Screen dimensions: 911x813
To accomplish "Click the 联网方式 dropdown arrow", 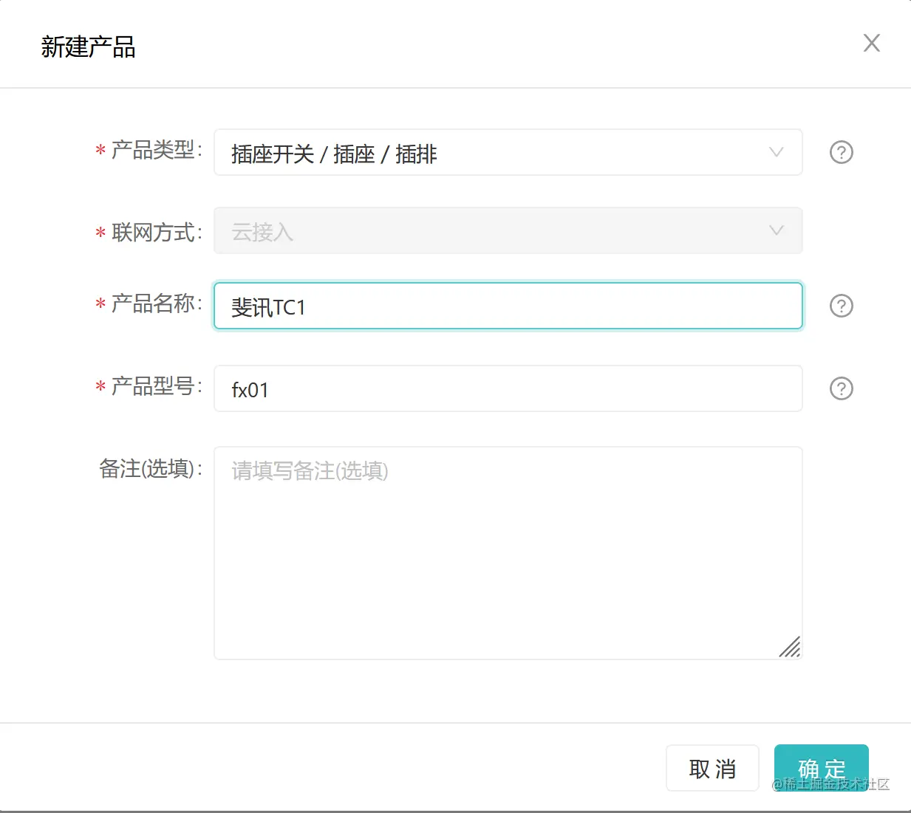I will coord(776,230).
